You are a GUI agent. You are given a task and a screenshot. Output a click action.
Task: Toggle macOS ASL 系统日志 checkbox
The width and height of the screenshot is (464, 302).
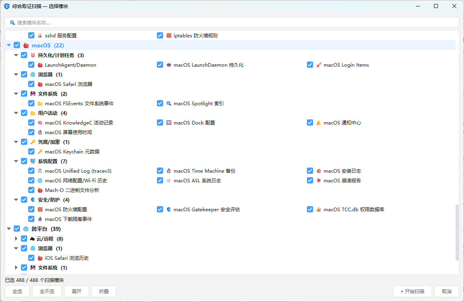coord(160,180)
